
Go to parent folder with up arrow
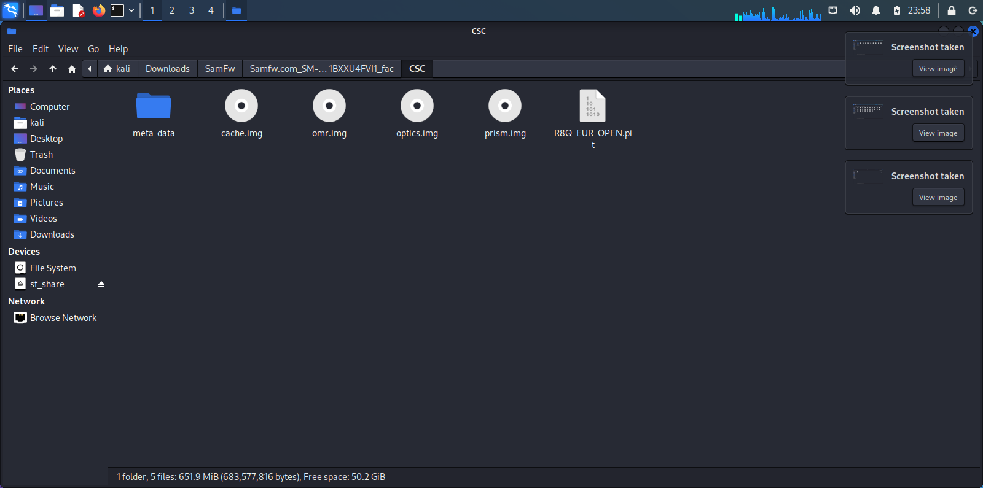53,69
